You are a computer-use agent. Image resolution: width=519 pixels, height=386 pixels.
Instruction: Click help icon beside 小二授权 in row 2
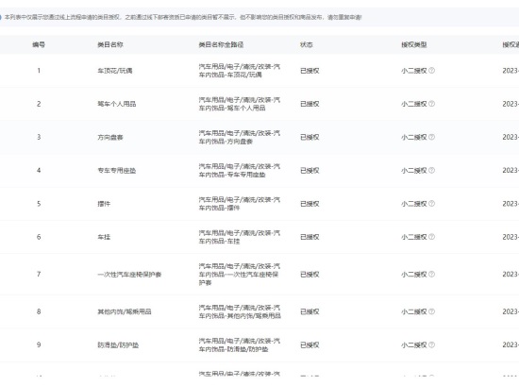[431, 104]
